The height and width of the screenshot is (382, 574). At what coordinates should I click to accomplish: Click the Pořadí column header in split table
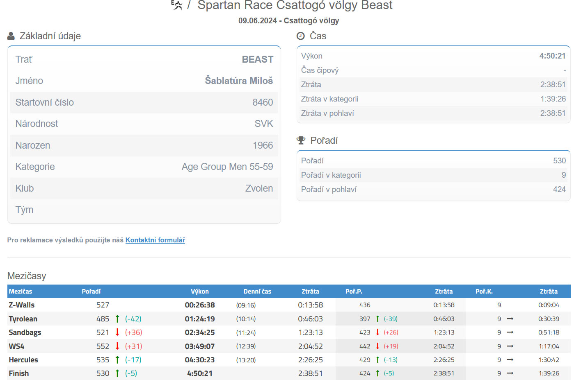coord(91,292)
